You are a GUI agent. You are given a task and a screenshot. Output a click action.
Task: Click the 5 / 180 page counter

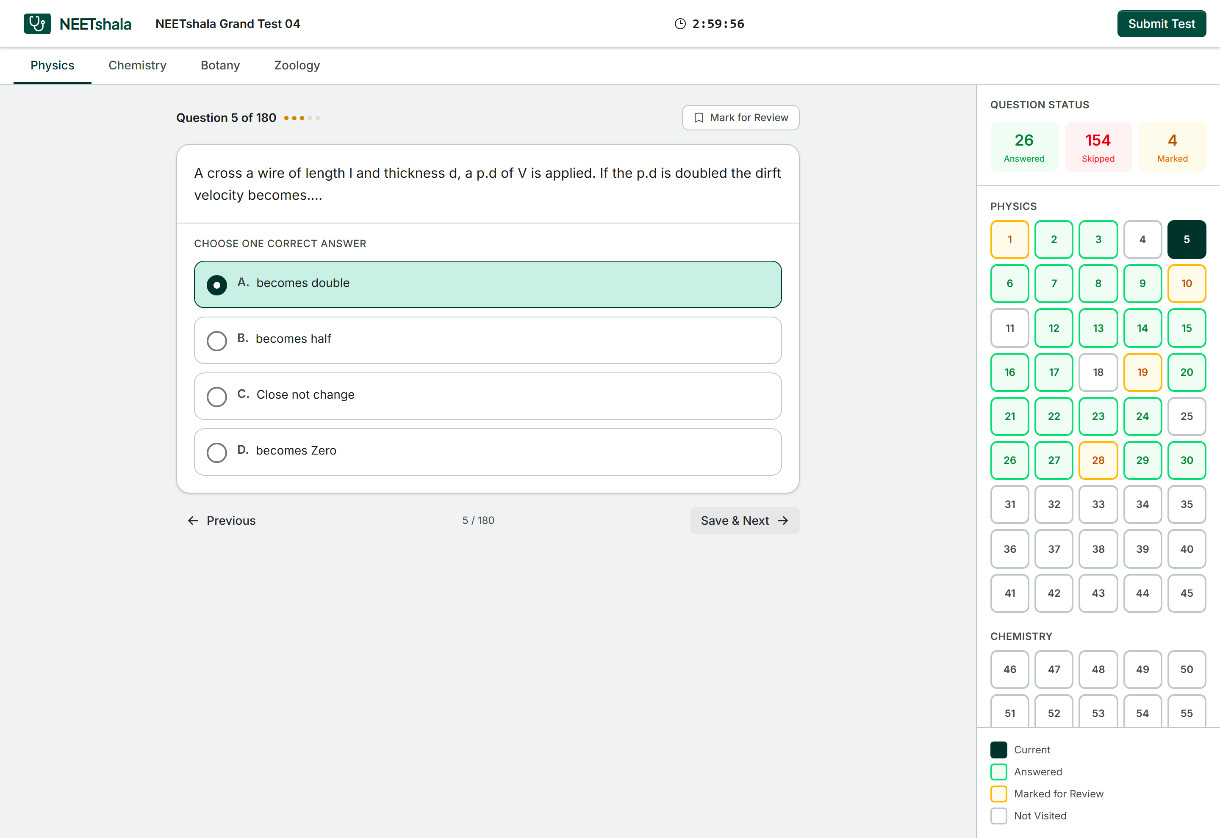coord(478,520)
